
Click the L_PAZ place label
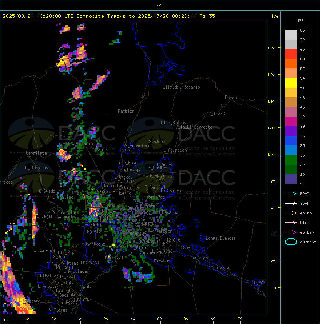point(260,283)
